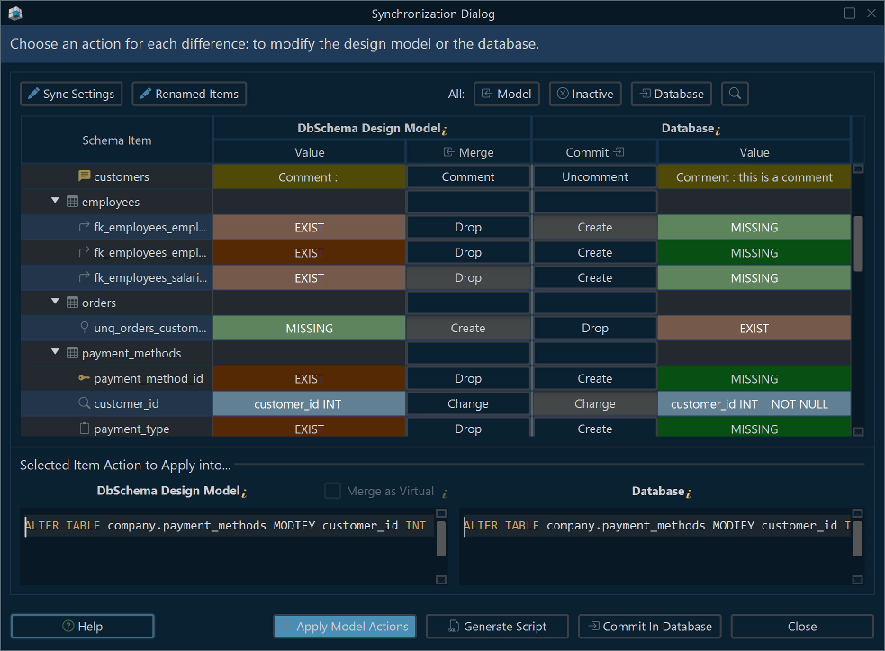Select Comment merge action for customers

click(468, 176)
